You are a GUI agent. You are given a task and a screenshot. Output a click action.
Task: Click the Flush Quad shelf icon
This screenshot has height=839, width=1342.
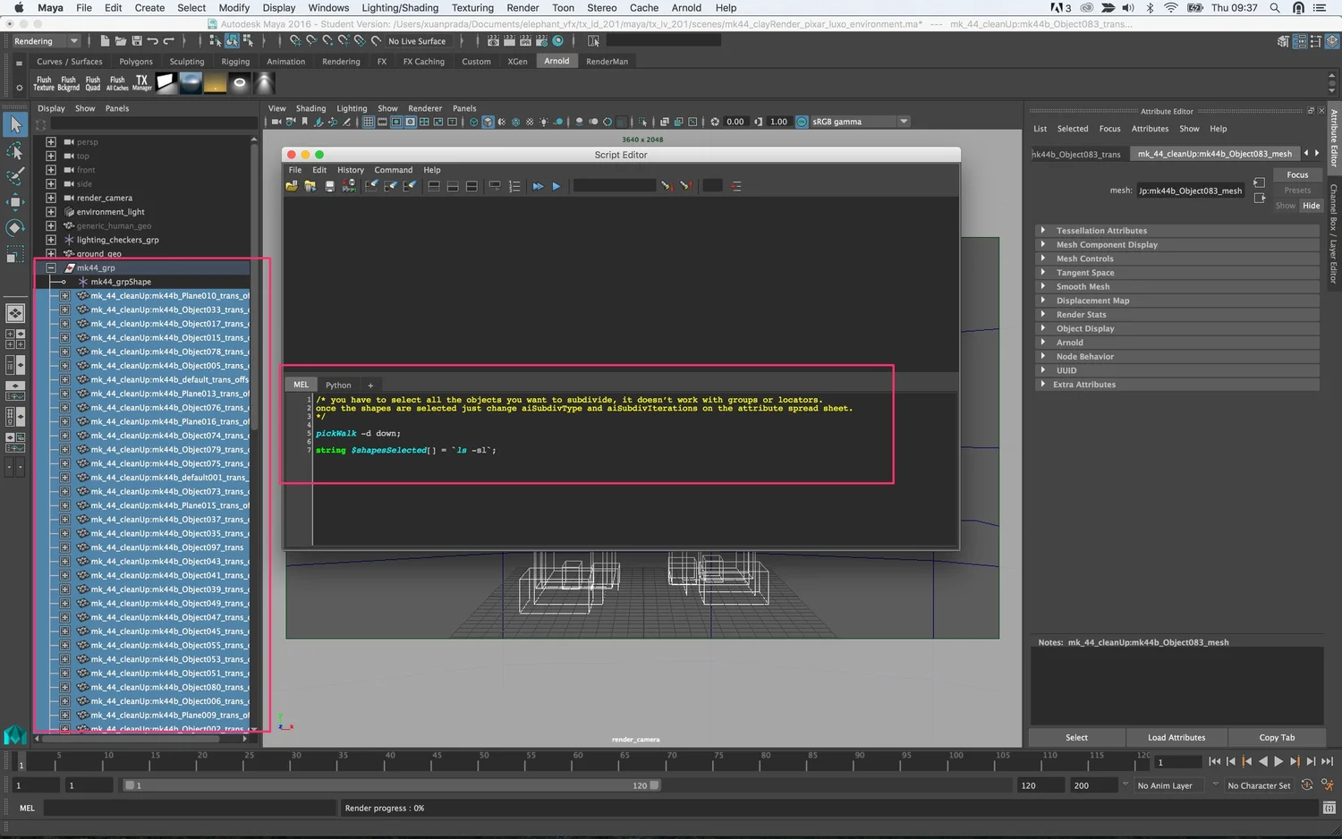(93, 83)
